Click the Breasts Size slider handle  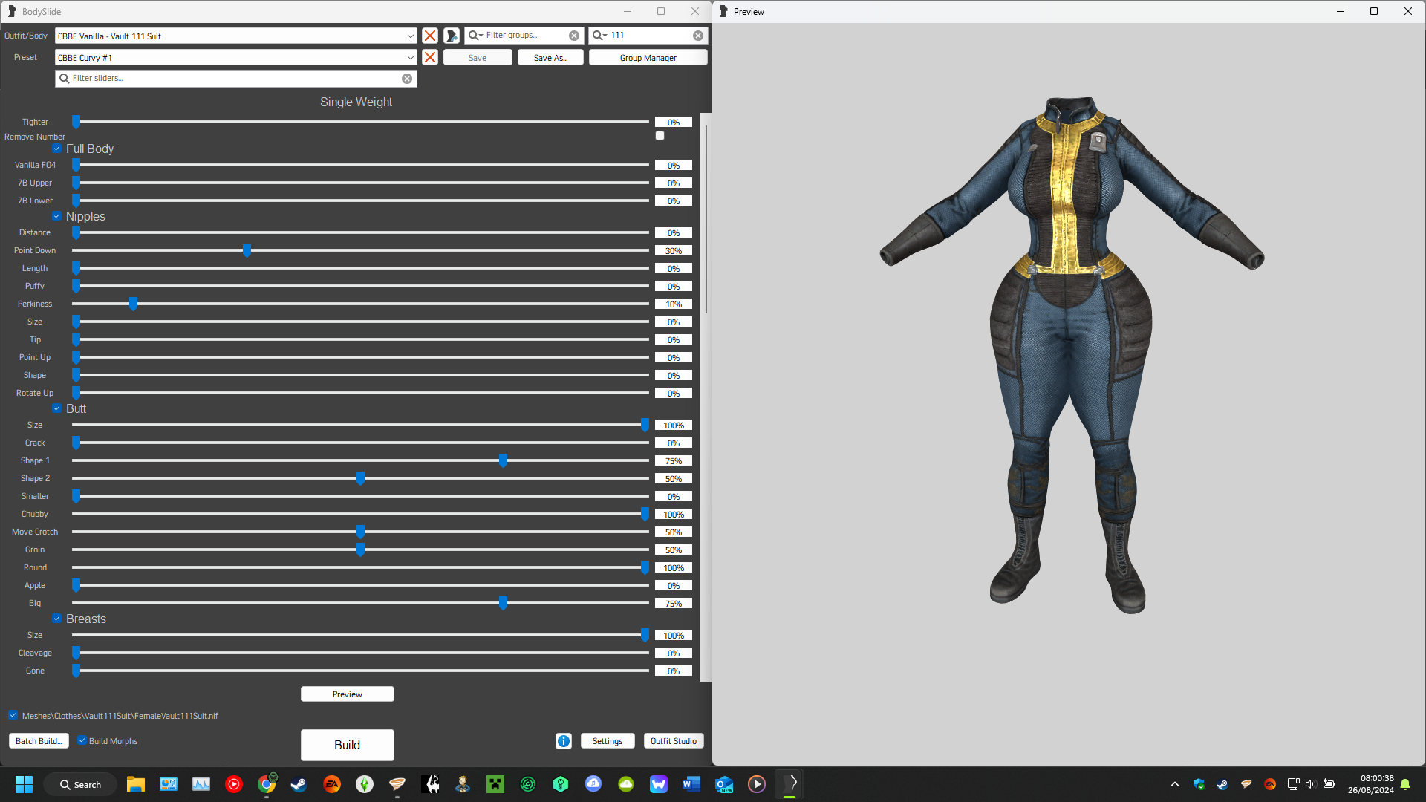point(645,635)
